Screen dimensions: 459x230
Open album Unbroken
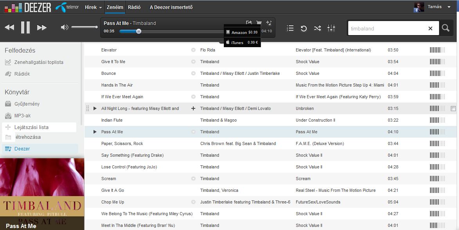(305, 108)
